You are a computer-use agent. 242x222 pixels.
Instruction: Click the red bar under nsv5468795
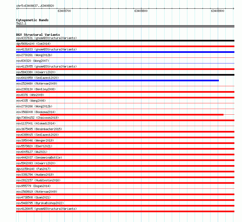pos(125,206)
